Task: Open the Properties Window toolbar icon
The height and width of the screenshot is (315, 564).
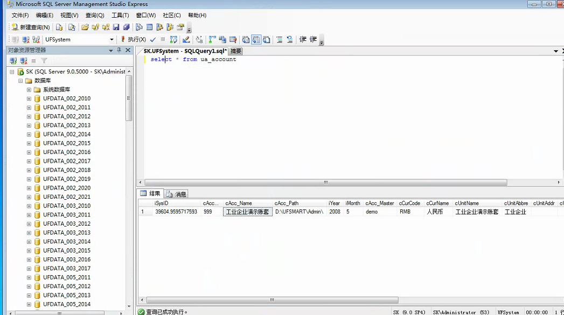Action: pos(180,27)
